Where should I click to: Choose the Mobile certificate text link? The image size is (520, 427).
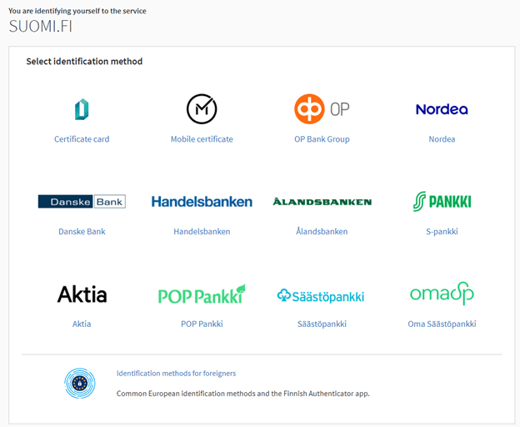pos(202,139)
